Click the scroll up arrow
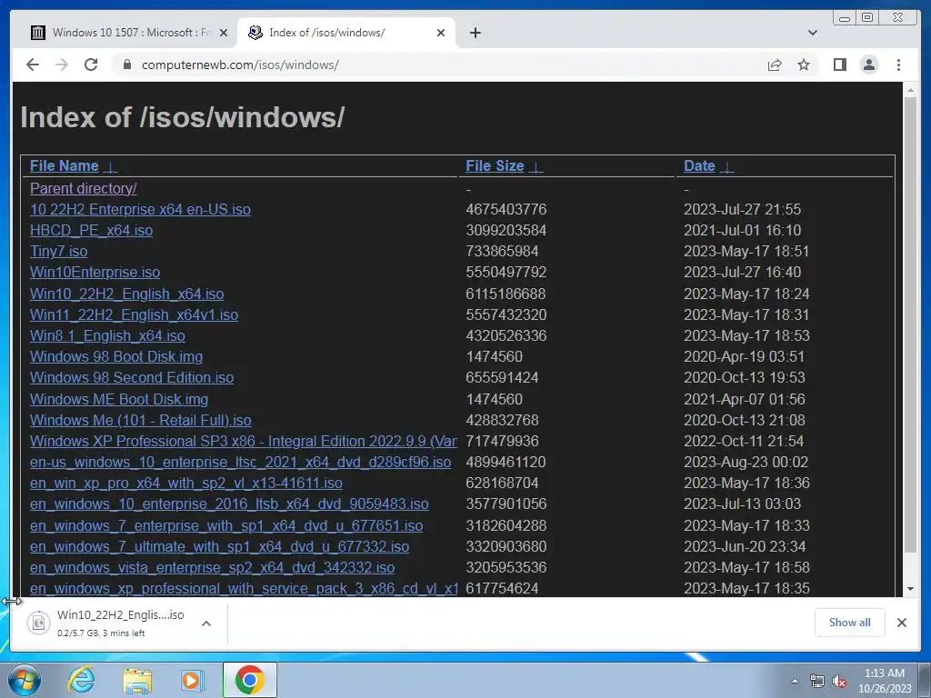 (910, 90)
